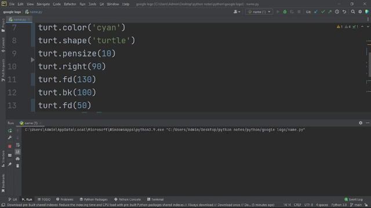Open Run panel gear options

point(361,123)
